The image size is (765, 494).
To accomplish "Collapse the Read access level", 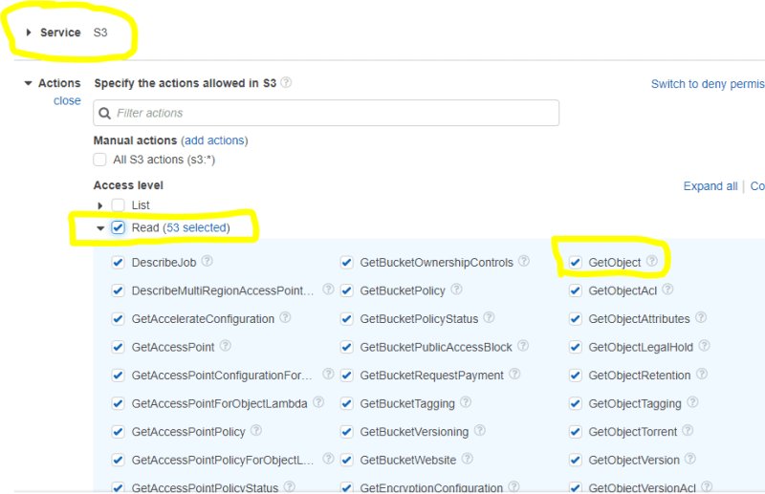I will 100,227.
